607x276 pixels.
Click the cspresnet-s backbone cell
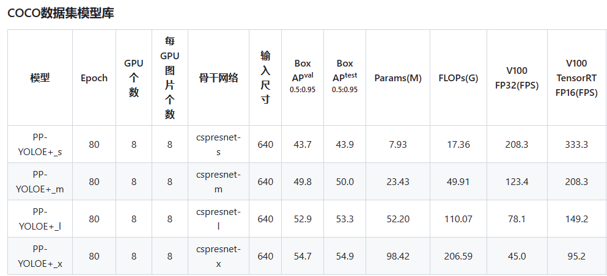point(218,144)
